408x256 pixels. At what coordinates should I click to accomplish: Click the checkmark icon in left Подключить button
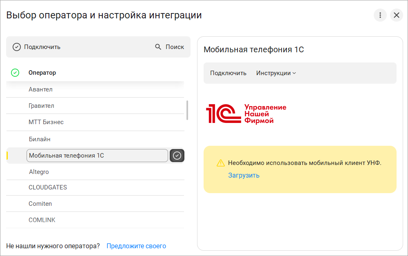[17, 47]
